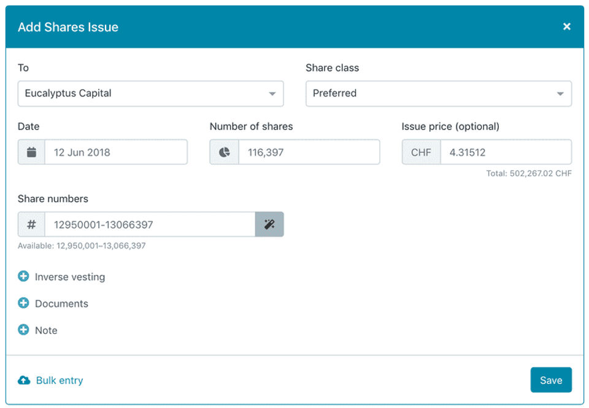Open the To shareholder dropdown

click(150, 94)
